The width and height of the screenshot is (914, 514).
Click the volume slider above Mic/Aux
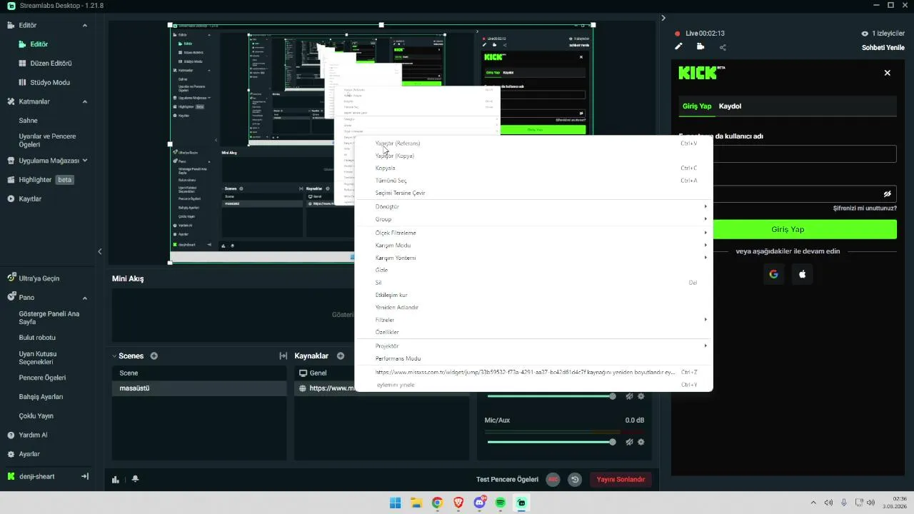tap(550, 396)
